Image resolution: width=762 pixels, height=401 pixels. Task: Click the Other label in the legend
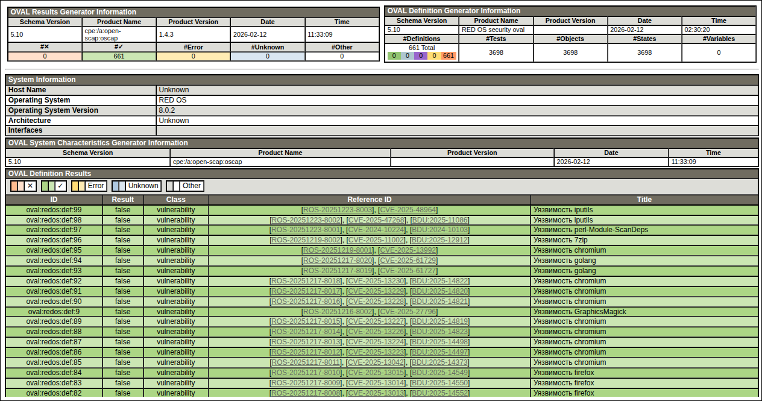tap(192, 186)
